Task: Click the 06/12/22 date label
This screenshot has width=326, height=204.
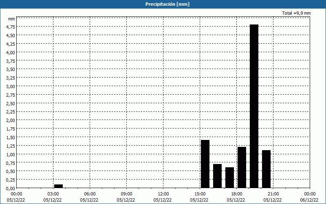Action: click(310, 200)
